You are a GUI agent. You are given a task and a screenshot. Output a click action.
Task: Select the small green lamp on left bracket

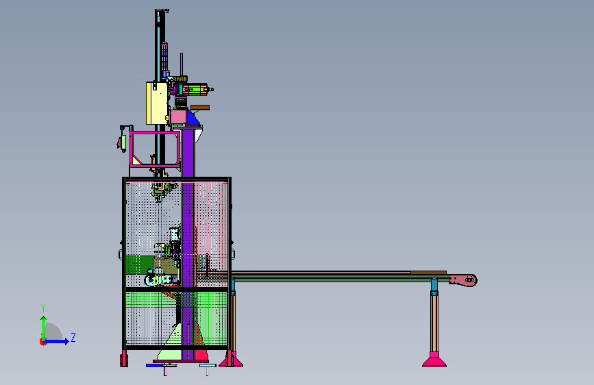click(123, 142)
